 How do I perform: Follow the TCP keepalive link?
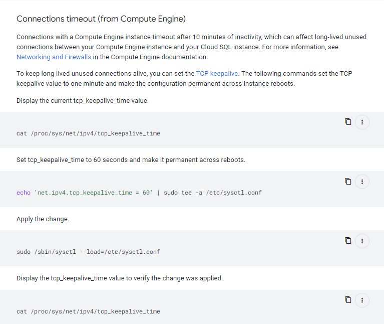click(x=217, y=73)
